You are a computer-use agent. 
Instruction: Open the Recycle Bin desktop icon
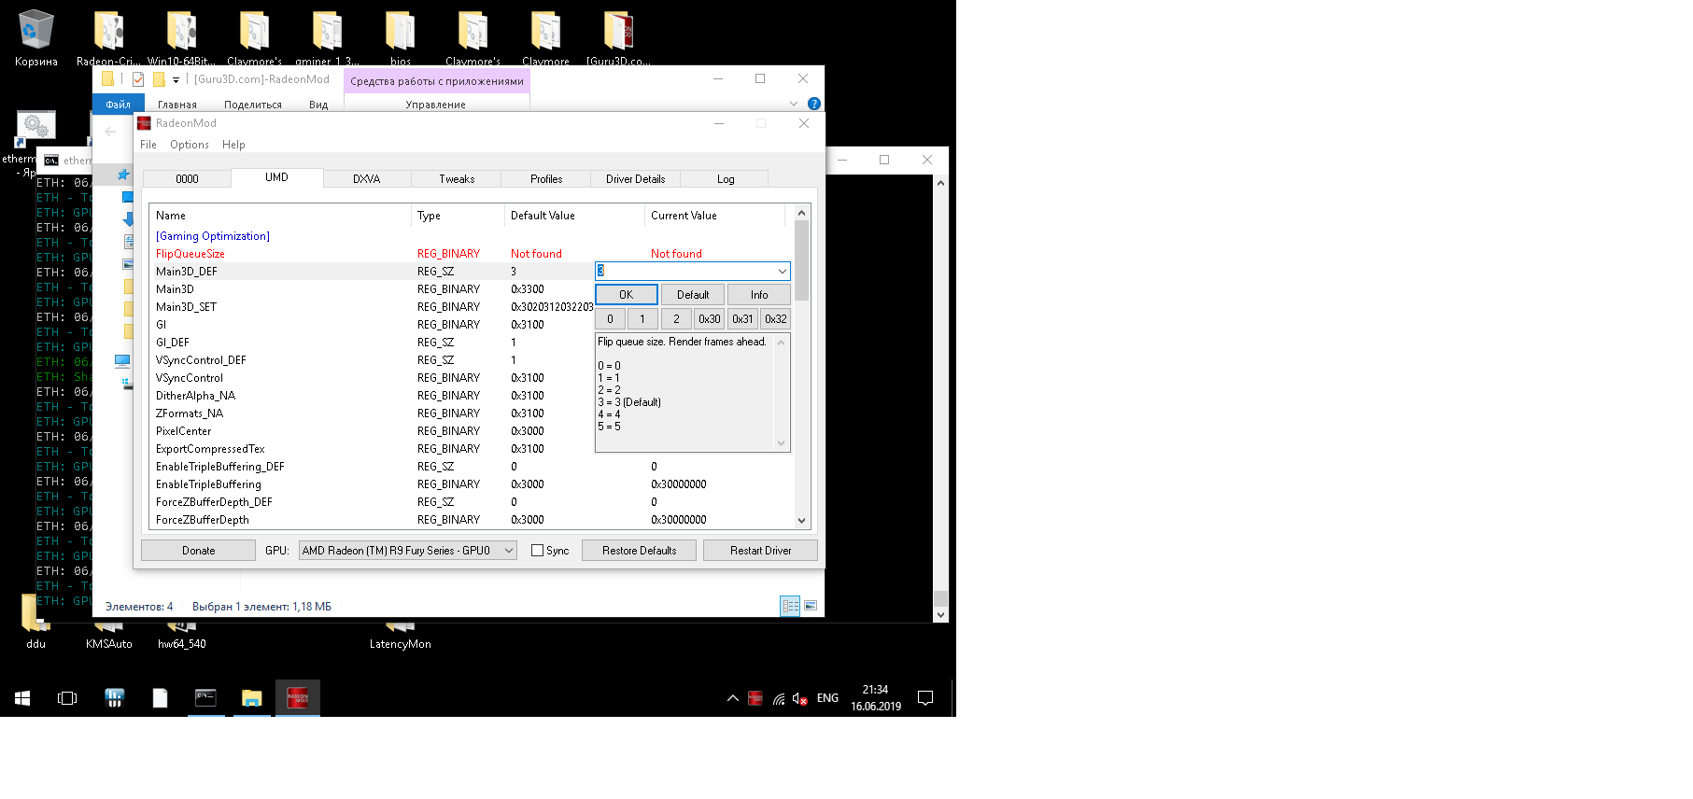[35, 34]
